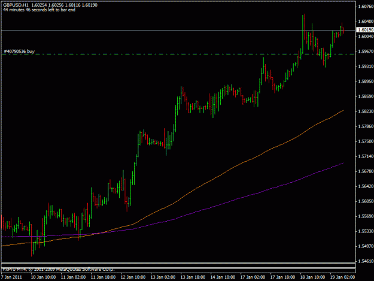Click the 10 Jan 10:00 time label
Screen dimensions: 374x281
coord(43,277)
